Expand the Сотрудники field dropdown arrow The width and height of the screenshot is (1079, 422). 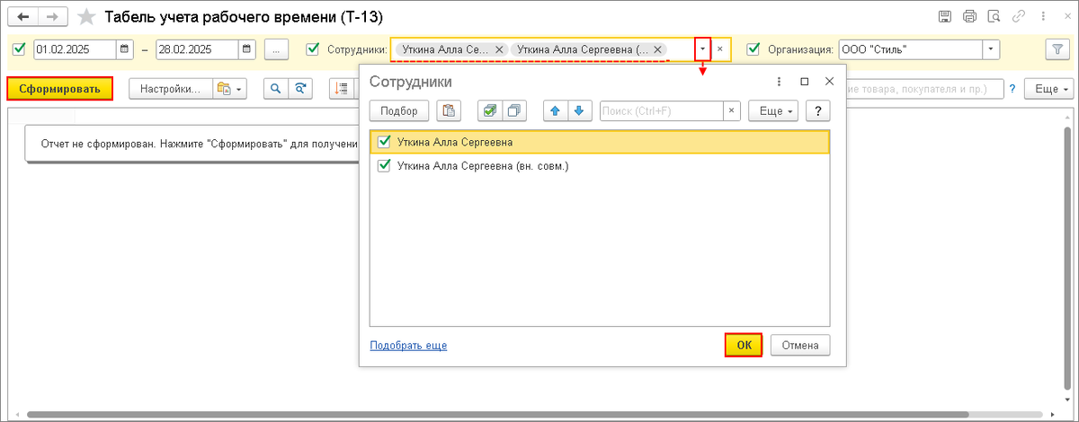[x=703, y=49]
